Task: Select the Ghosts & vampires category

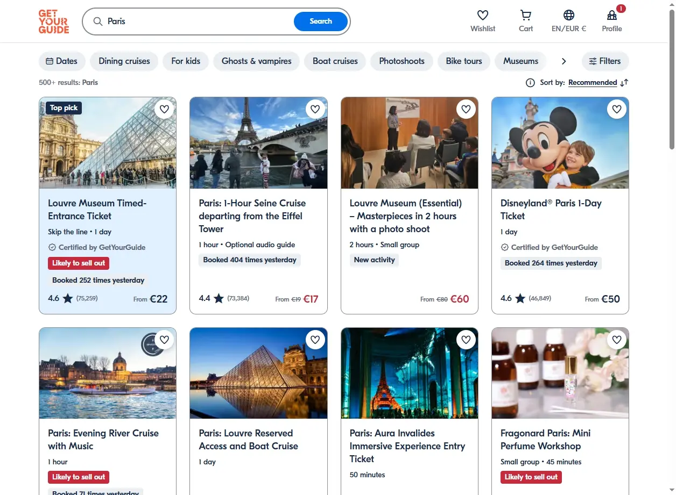Action: (x=257, y=61)
